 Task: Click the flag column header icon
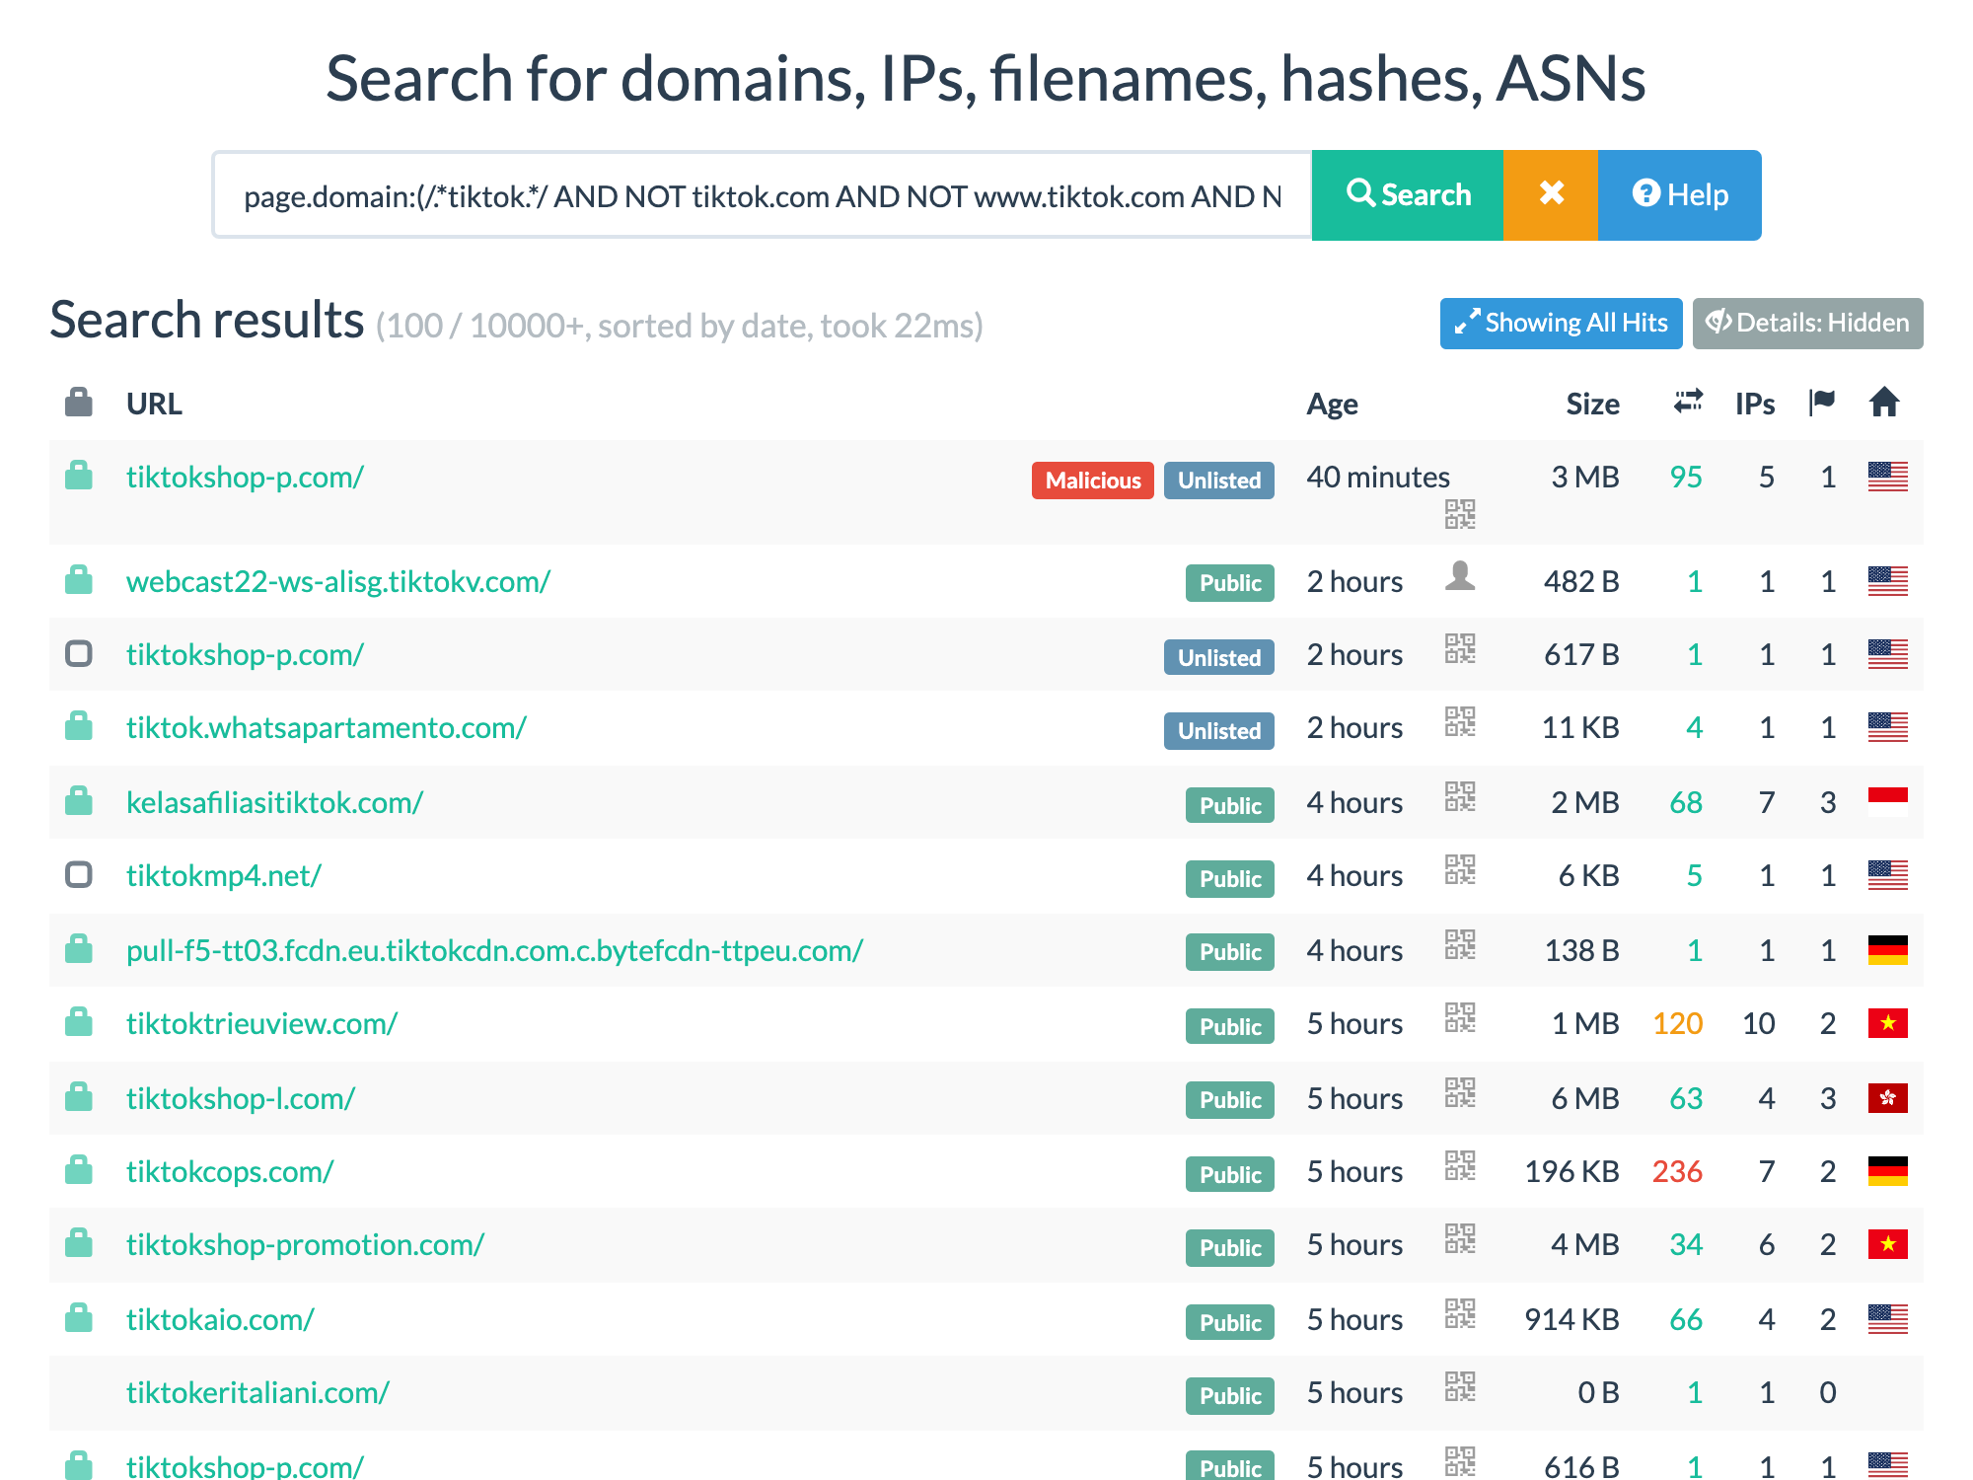coord(1822,402)
